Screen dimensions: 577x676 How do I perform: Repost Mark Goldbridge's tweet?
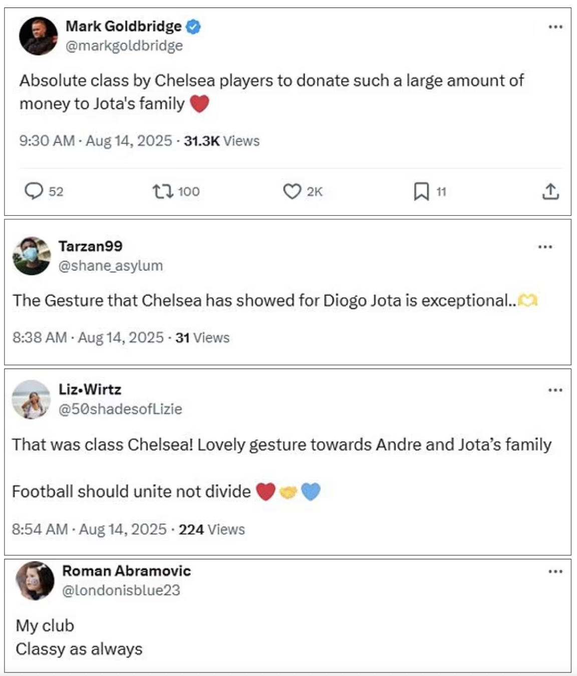163,191
